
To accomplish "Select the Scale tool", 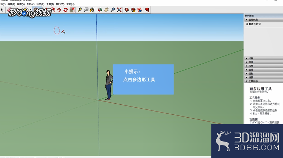I will click(72, 10).
